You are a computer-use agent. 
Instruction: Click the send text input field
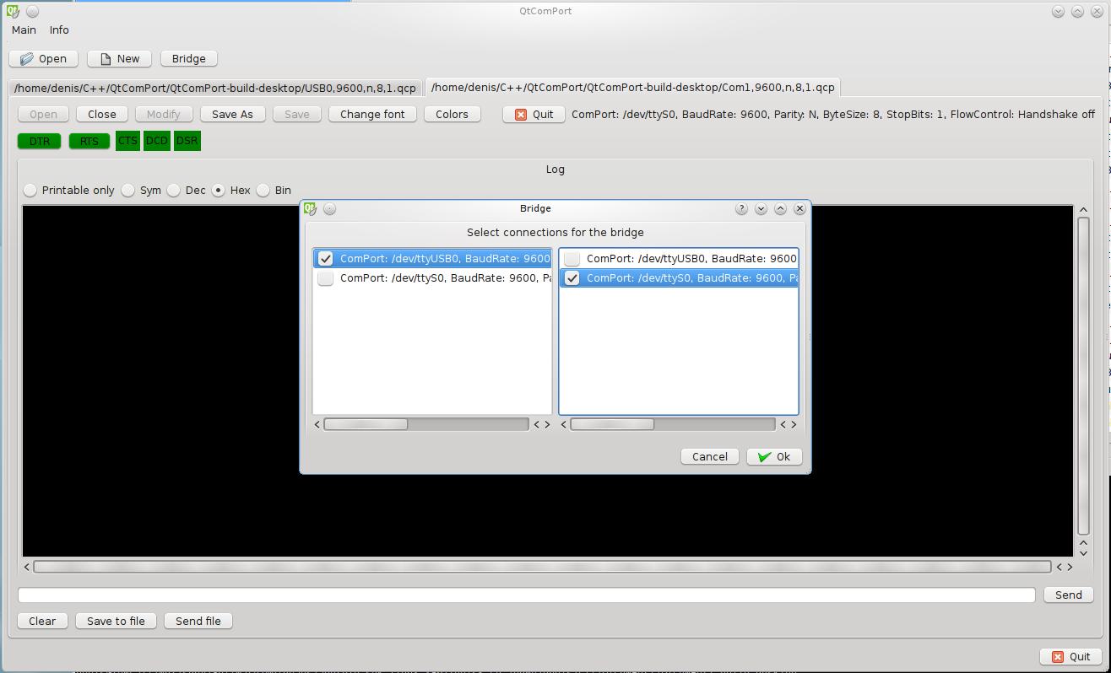click(x=526, y=595)
